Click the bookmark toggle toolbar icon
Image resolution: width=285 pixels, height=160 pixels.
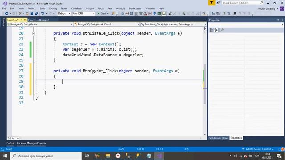(x=235, y=14)
